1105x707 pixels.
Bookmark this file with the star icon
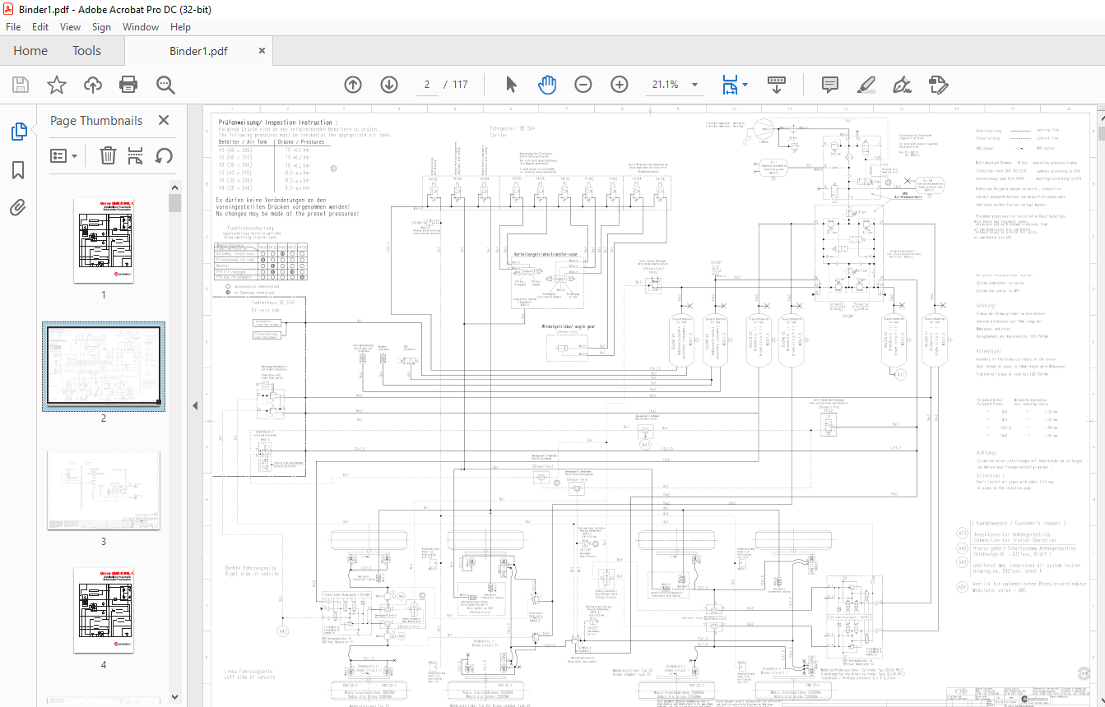(x=56, y=85)
